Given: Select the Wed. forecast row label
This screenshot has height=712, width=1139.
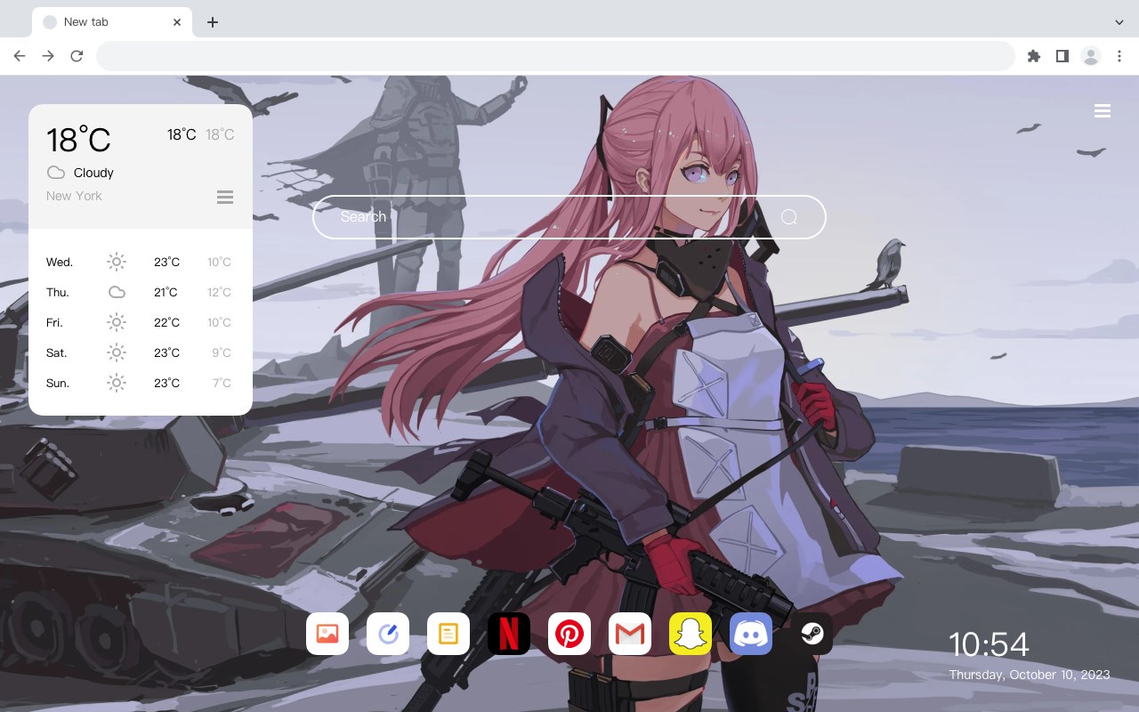Looking at the screenshot, I should (60, 262).
